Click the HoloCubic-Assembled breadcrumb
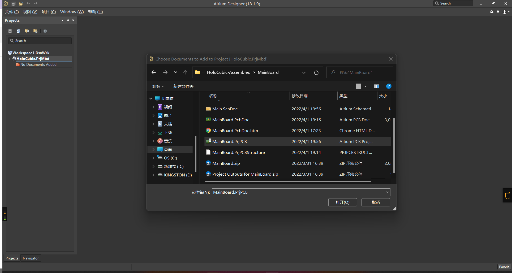The height and width of the screenshot is (273, 512). point(229,72)
